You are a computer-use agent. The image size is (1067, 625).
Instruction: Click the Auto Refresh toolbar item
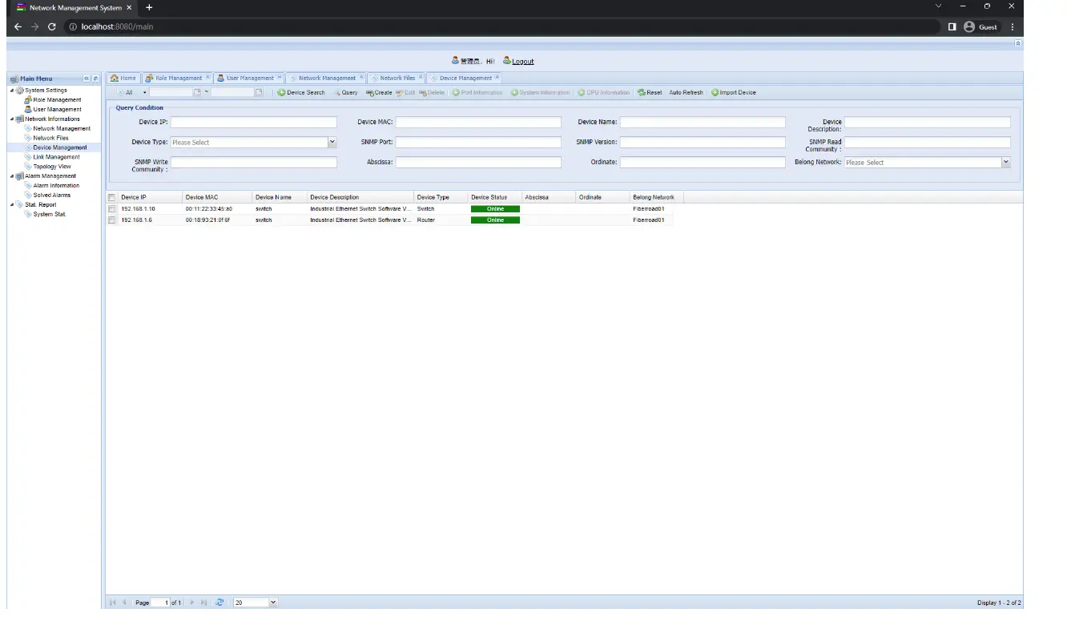(x=685, y=92)
